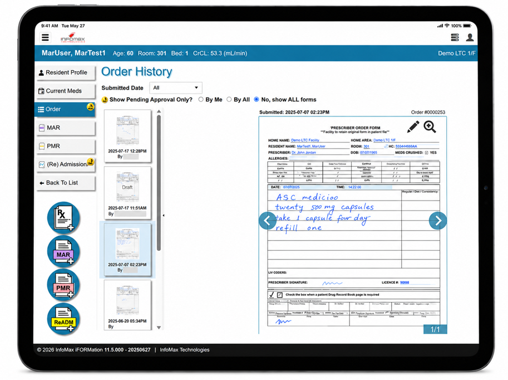The image size is (508, 380).
Task: Go to next form page arrow
Action: click(438, 221)
